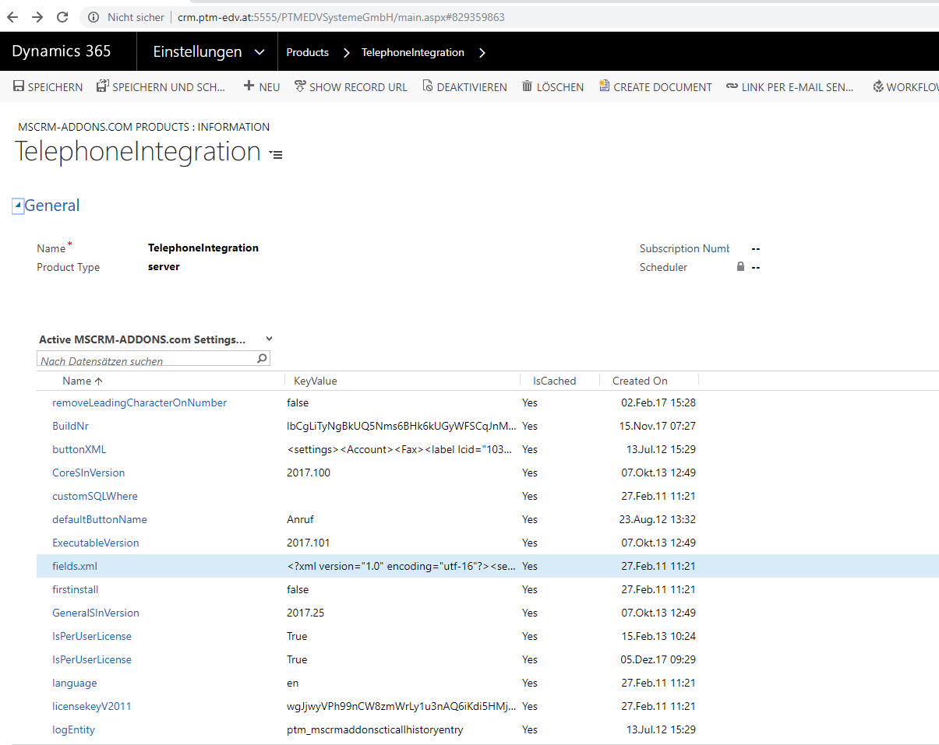
Task: Click the Link per E-Mail senden icon
Action: pos(732,86)
